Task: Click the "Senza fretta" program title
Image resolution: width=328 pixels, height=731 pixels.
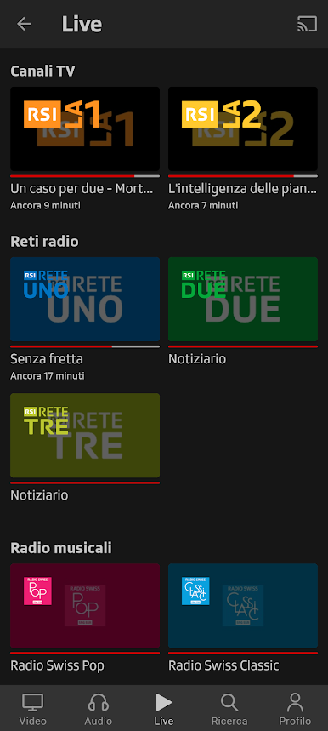Action: (47, 359)
